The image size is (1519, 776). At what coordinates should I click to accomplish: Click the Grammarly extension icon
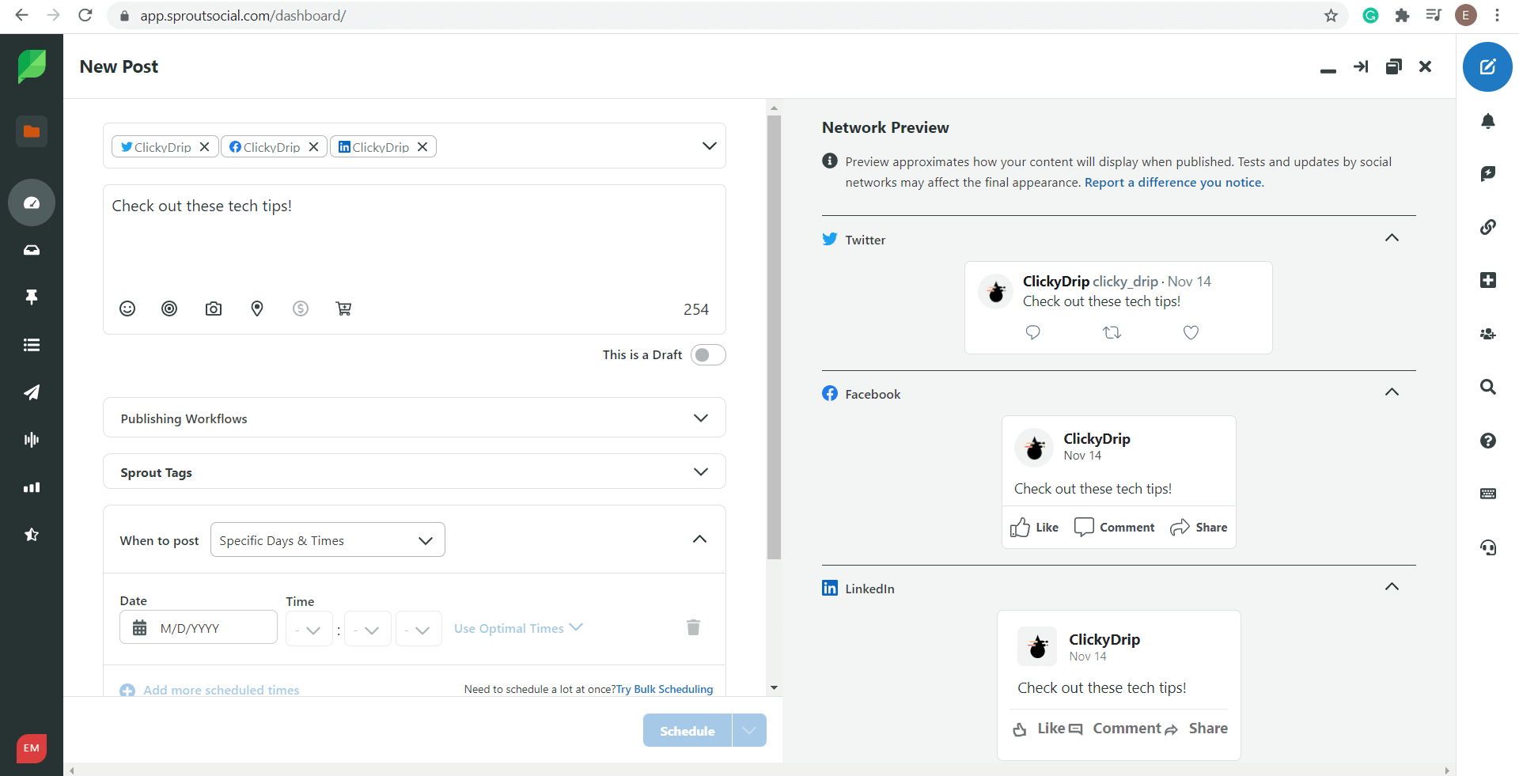click(x=1370, y=15)
